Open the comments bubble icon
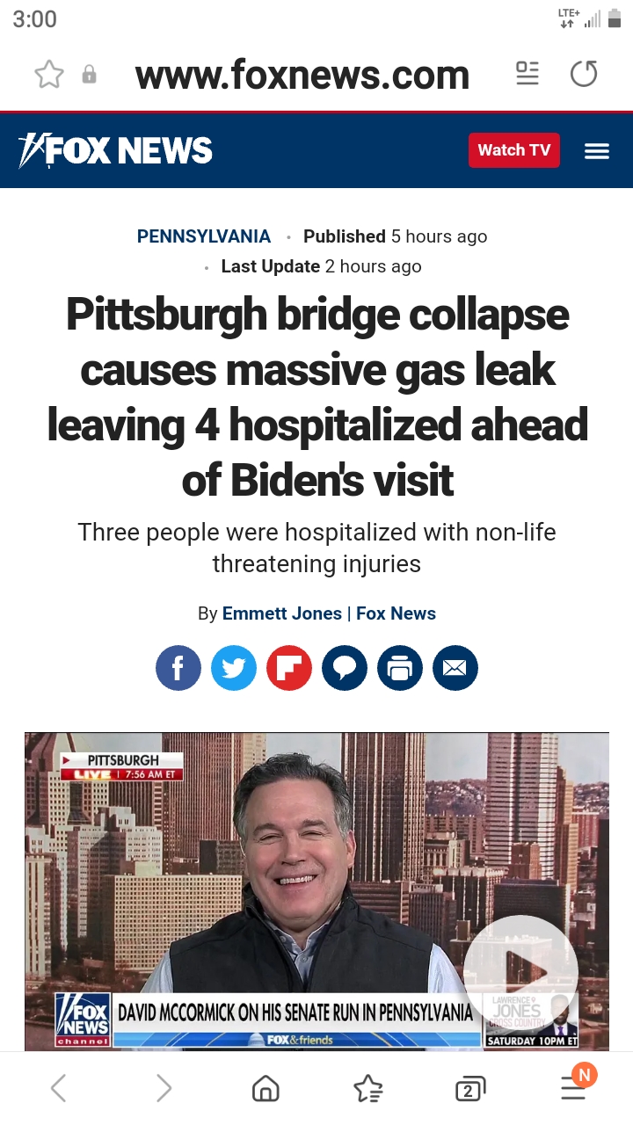The width and height of the screenshot is (633, 1125). click(345, 668)
